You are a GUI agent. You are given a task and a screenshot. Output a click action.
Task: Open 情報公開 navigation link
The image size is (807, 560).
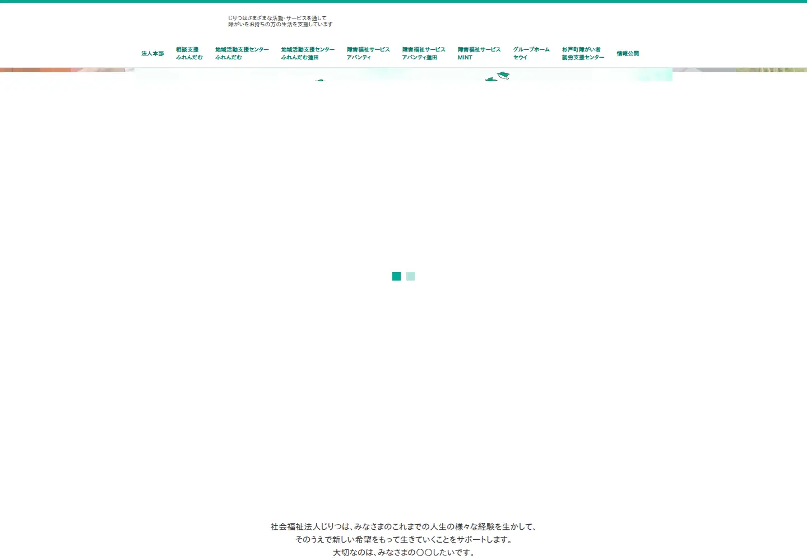(628, 54)
